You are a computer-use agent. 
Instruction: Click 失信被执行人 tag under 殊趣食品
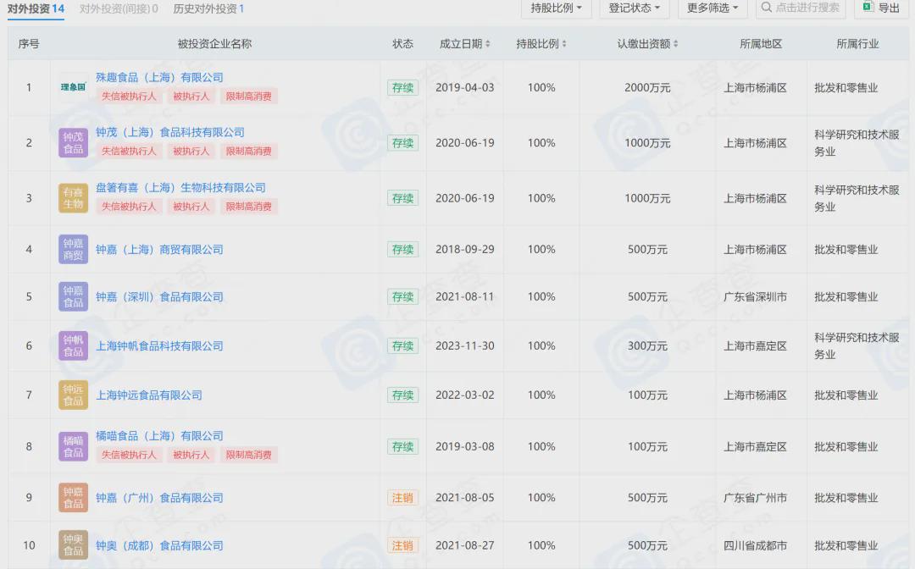coord(129,97)
